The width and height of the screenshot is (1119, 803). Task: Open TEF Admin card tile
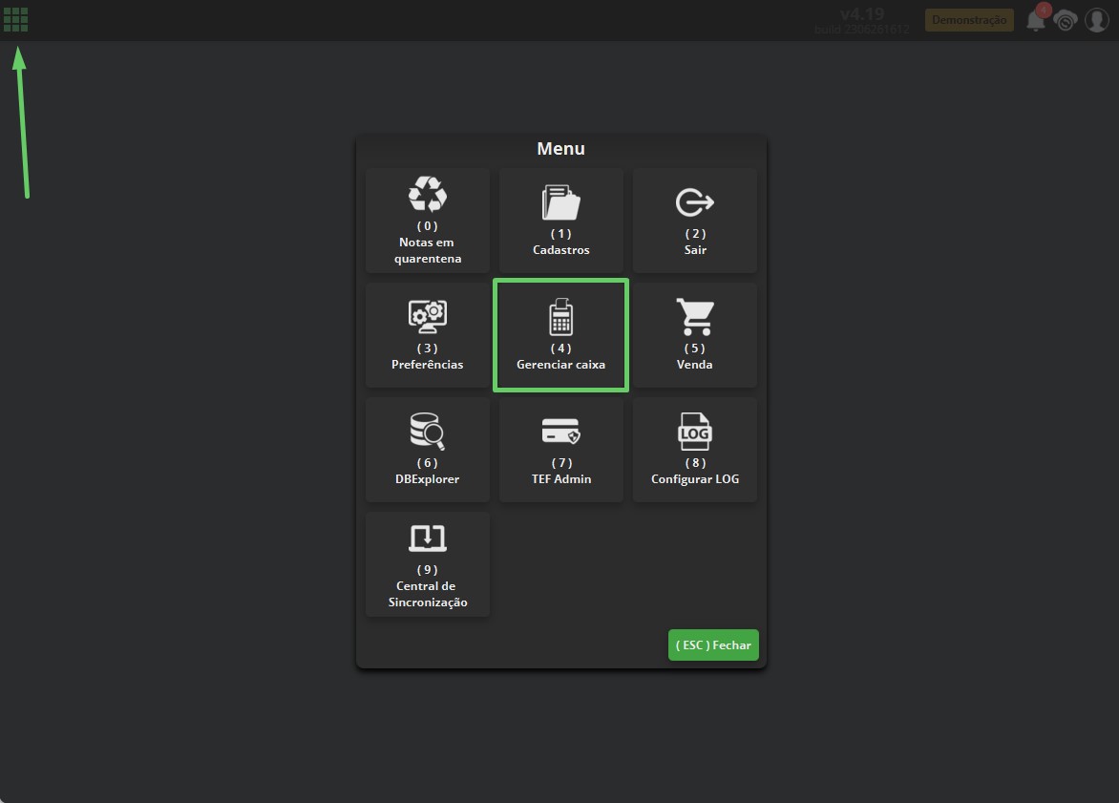point(560,450)
